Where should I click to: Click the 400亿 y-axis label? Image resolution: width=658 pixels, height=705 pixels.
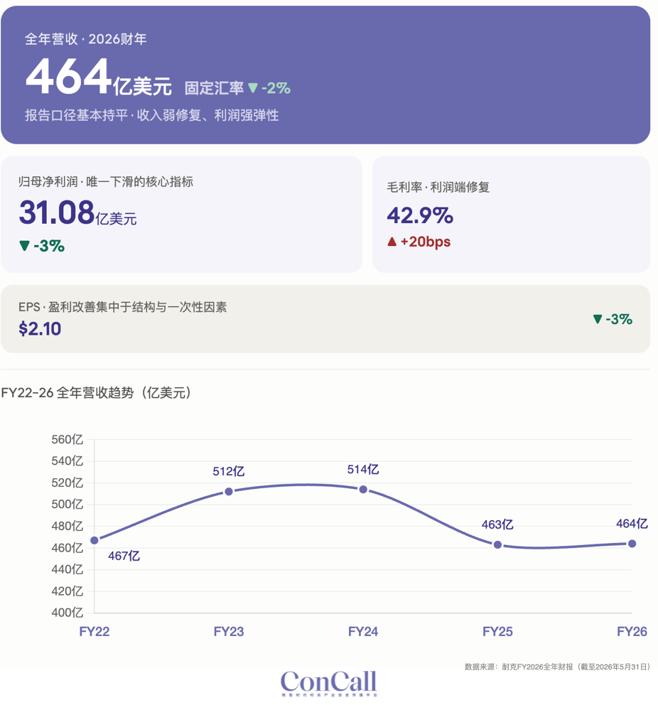pos(68,613)
